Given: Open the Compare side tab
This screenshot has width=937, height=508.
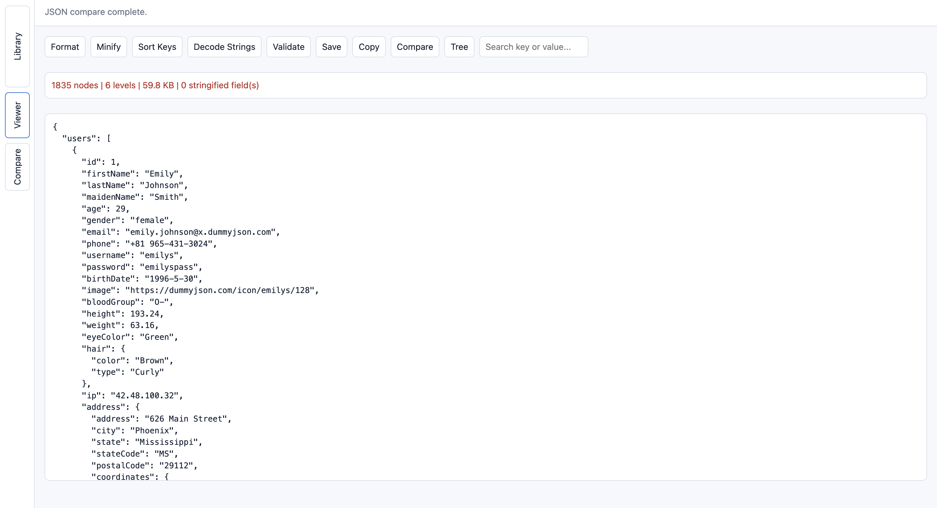Looking at the screenshot, I should (17, 167).
